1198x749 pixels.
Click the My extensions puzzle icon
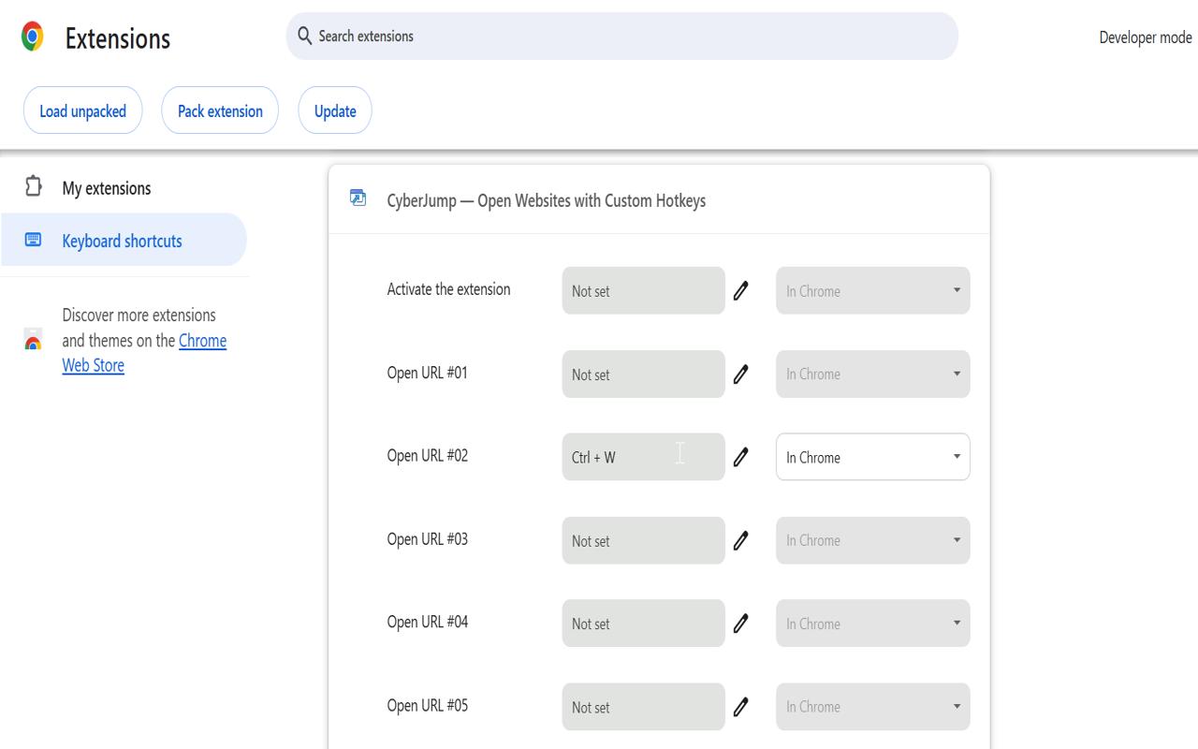34,186
